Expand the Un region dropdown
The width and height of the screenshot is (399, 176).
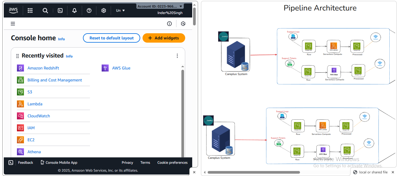[x=120, y=11]
